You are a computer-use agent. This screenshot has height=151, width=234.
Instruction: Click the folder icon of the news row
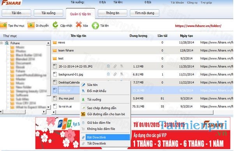[55, 42]
